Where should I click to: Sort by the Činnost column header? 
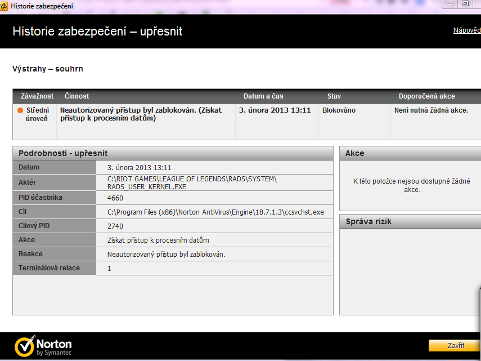(77, 96)
